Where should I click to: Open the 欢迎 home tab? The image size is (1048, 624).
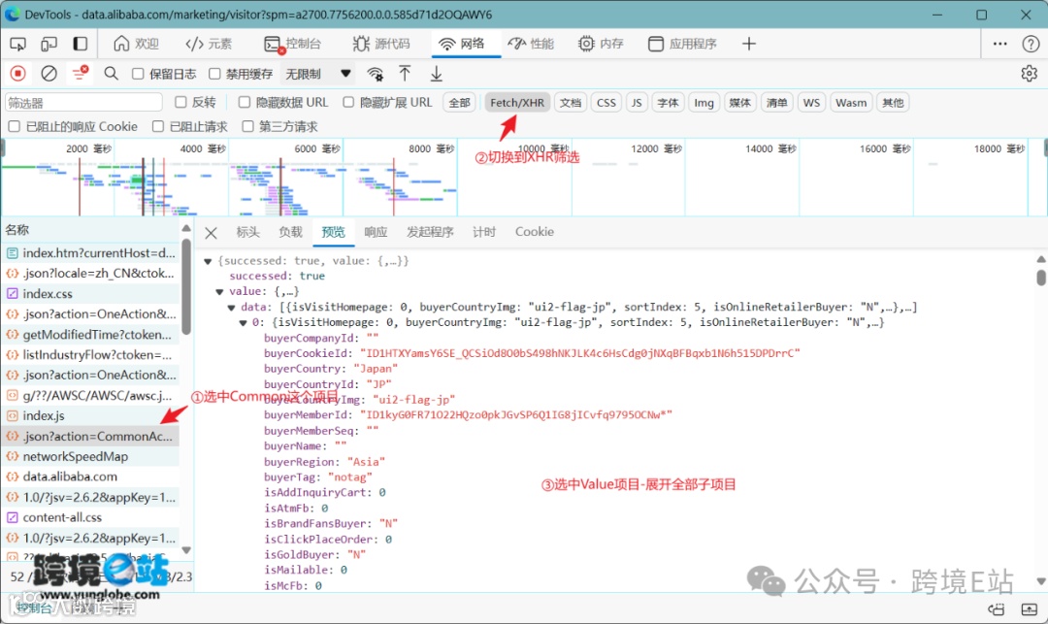137,44
